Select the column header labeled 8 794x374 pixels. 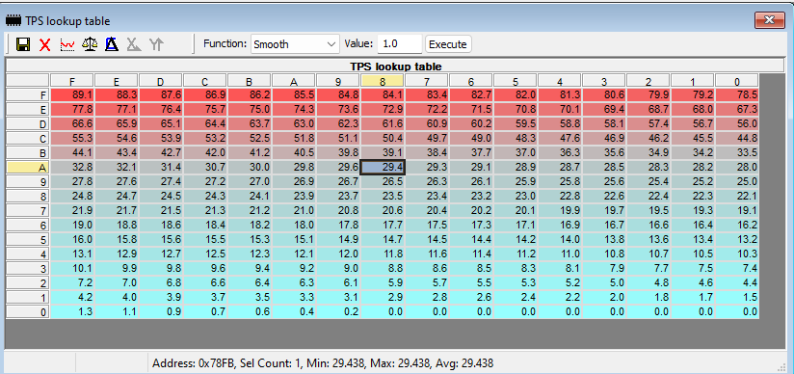[x=383, y=80]
